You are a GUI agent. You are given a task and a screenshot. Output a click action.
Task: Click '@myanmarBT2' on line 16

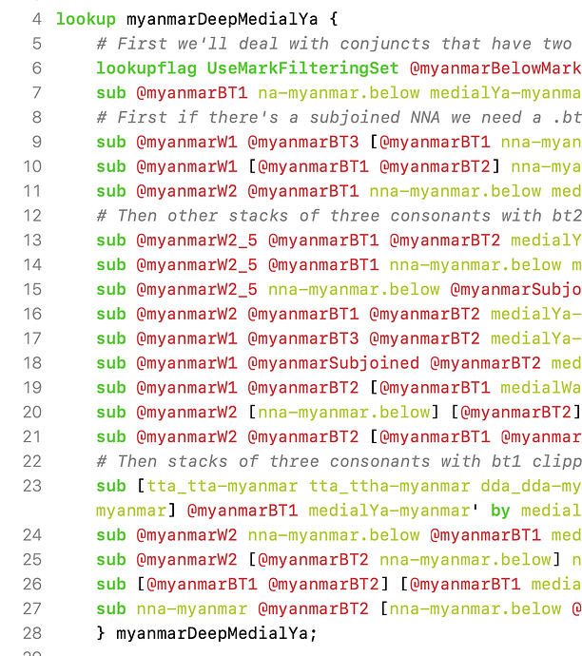pyautogui.click(x=425, y=314)
